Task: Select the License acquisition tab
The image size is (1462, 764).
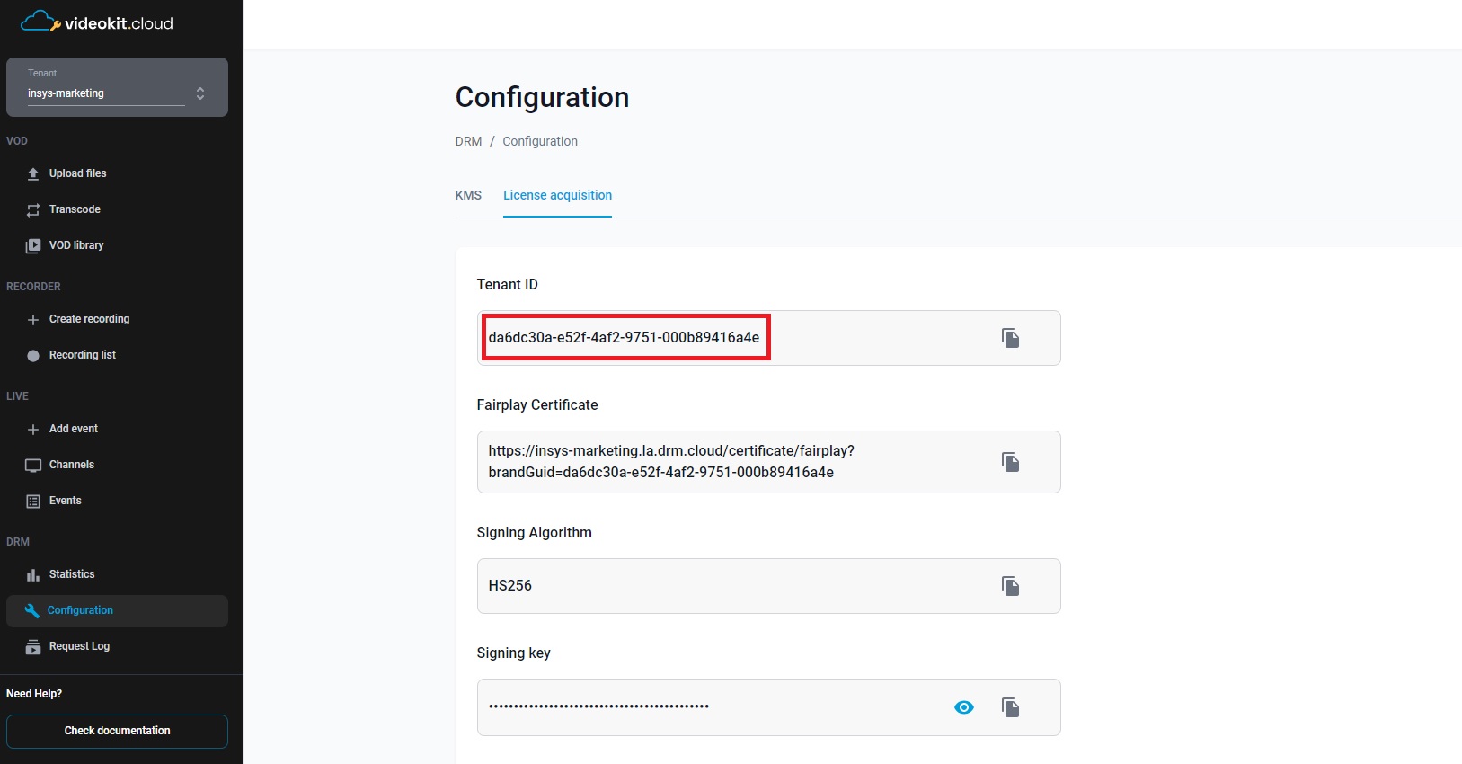Action: tap(557, 195)
